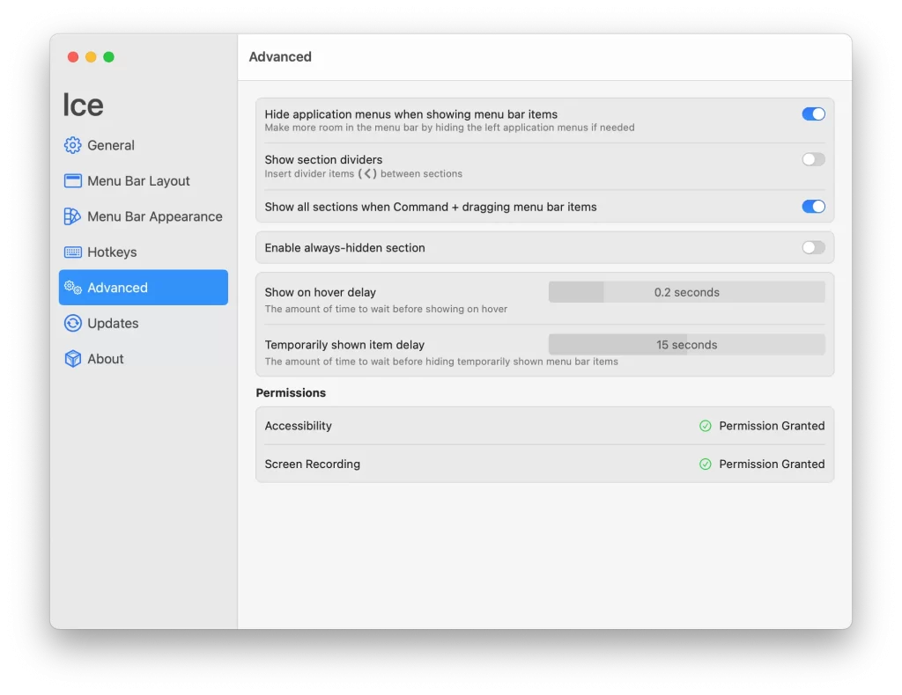
Task: Click the green zoom window button
Action: click(x=108, y=57)
